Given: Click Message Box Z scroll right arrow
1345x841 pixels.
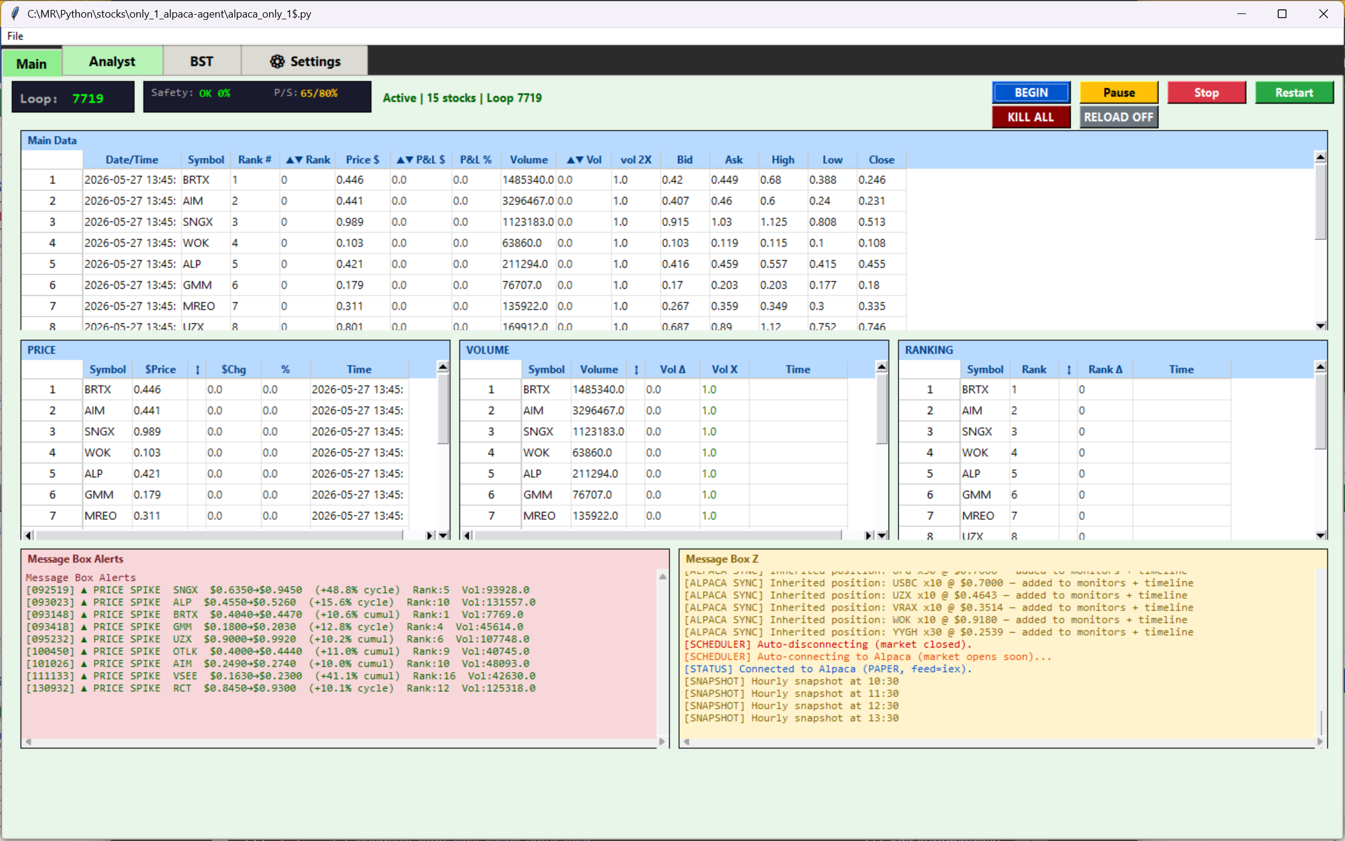Looking at the screenshot, I should pyautogui.click(x=1320, y=742).
